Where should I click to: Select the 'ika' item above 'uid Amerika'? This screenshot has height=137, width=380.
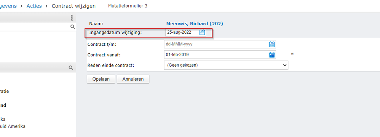coord(3,119)
